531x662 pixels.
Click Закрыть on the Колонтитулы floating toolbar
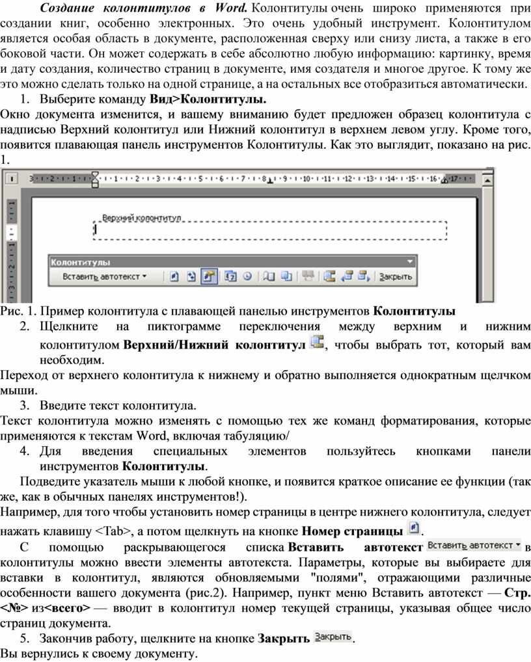click(396, 277)
